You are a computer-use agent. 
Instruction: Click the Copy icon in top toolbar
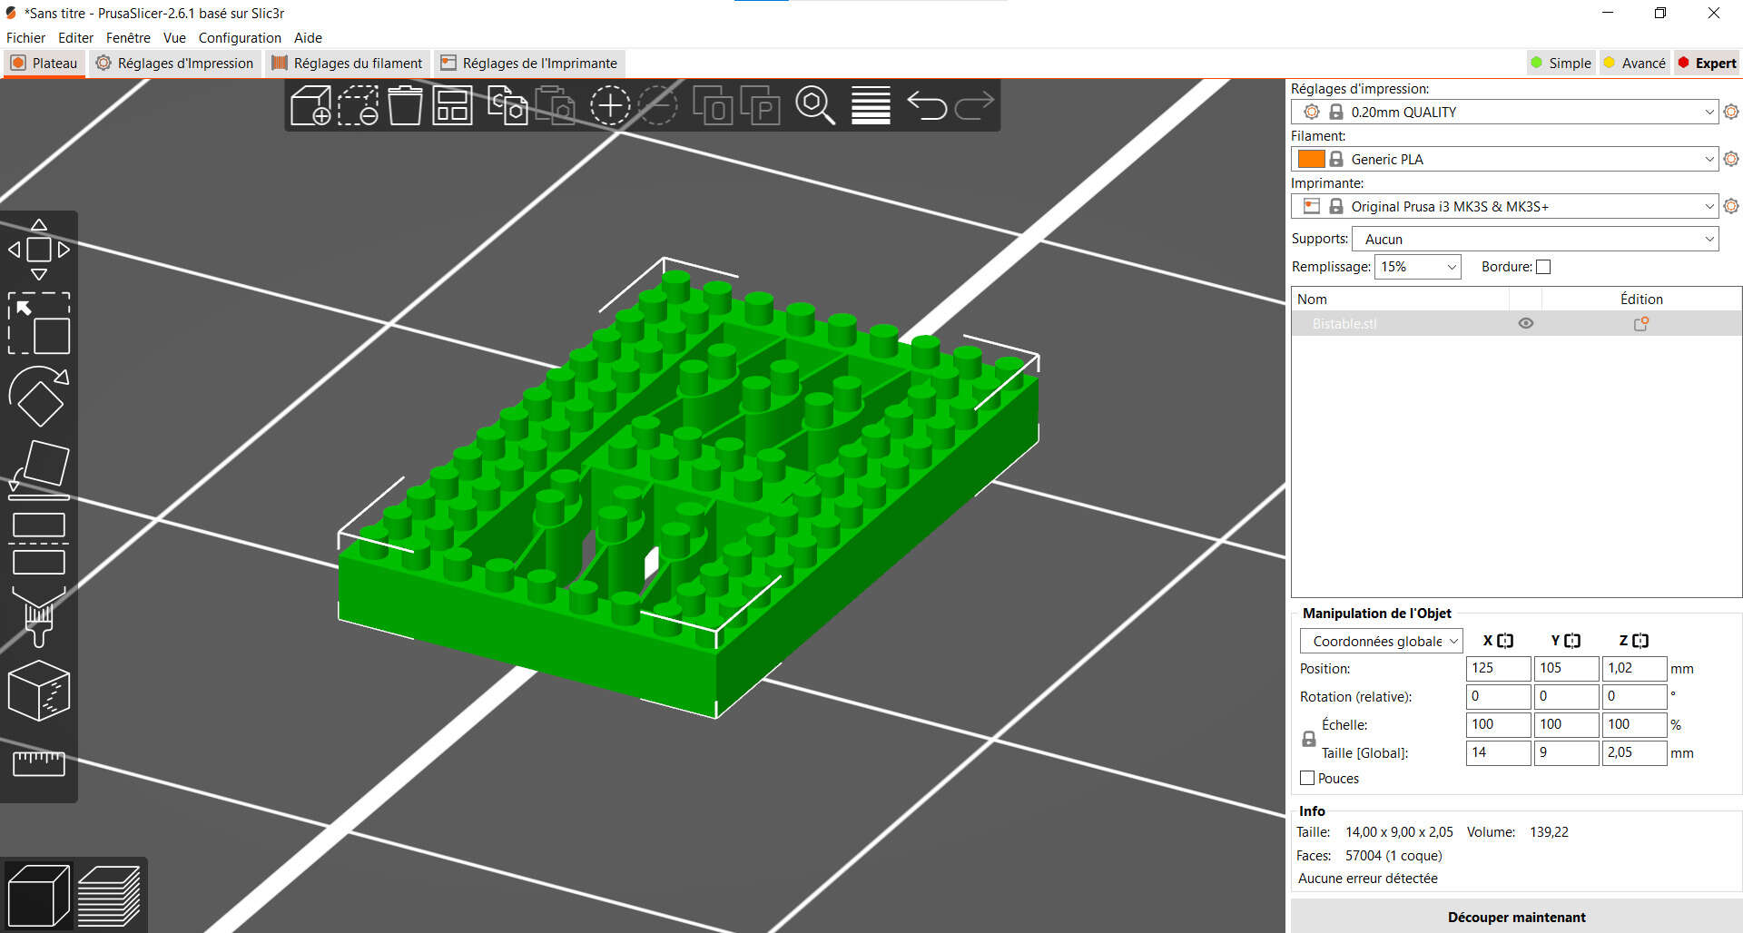point(507,106)
